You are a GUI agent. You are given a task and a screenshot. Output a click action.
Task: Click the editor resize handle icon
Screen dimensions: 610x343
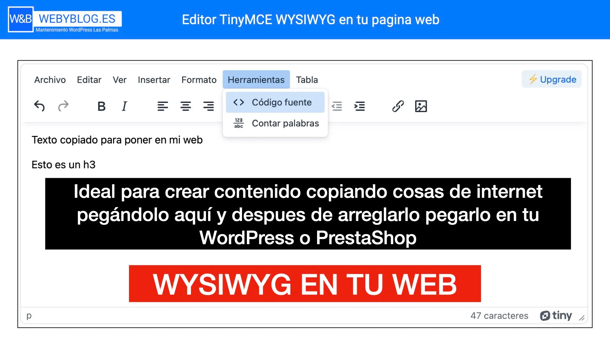(582, 318)
